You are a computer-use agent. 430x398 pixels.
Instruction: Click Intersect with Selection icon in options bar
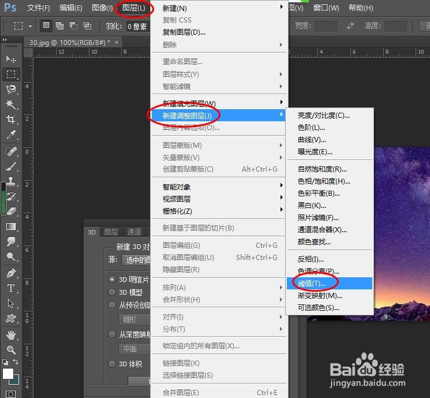pos(87,26)
